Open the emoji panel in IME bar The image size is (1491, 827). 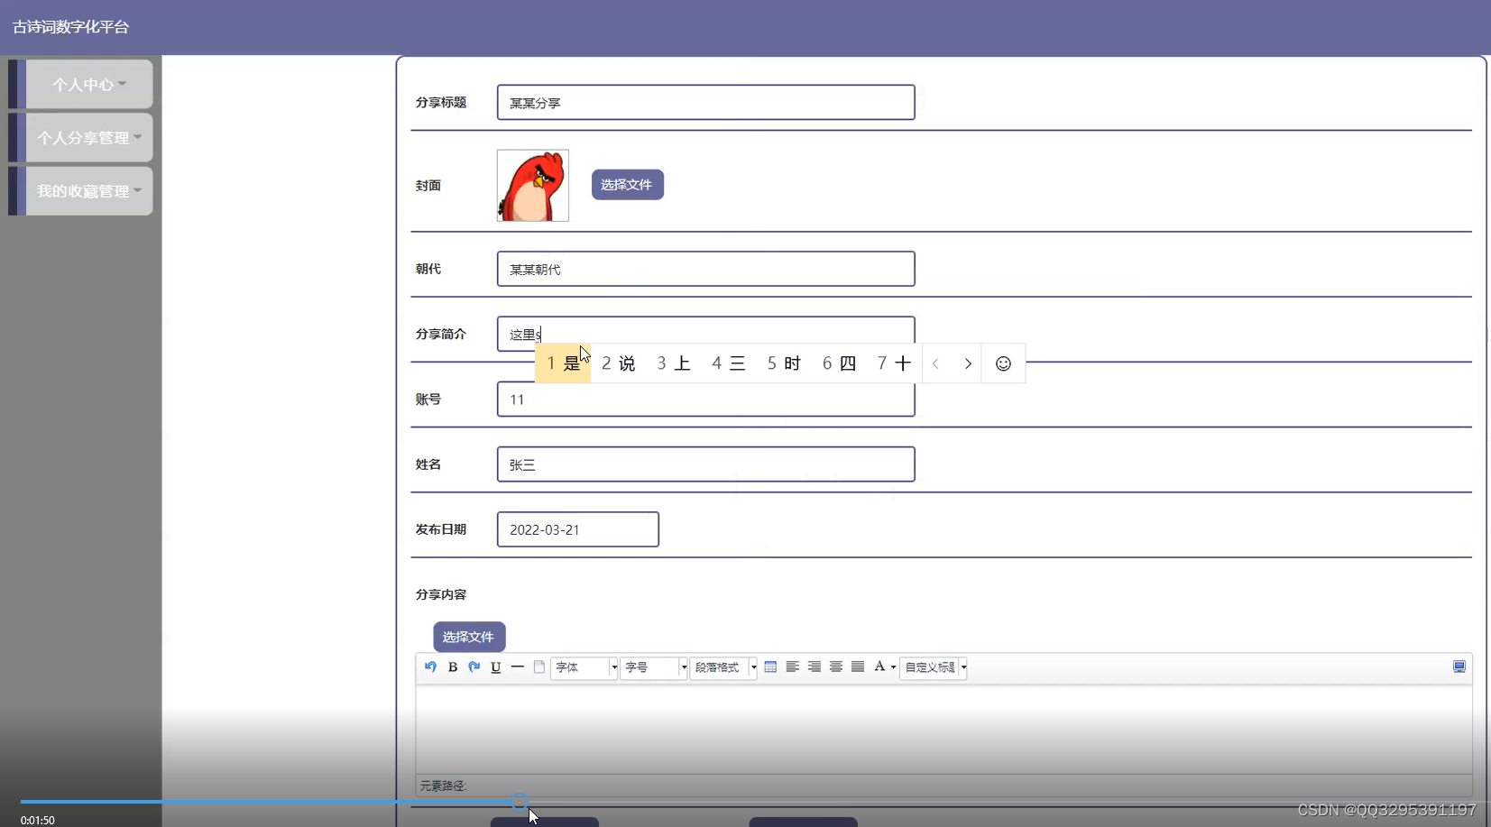tap(1003, 363)
